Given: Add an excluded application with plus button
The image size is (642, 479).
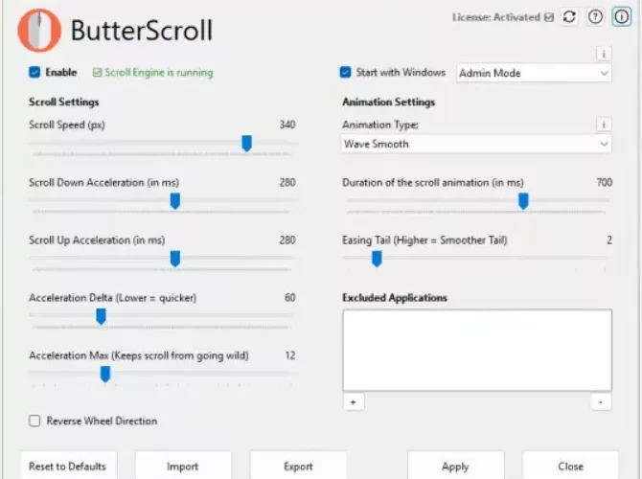Looking at the screenshot, I should pyautogui.click(x=354, y=402).
